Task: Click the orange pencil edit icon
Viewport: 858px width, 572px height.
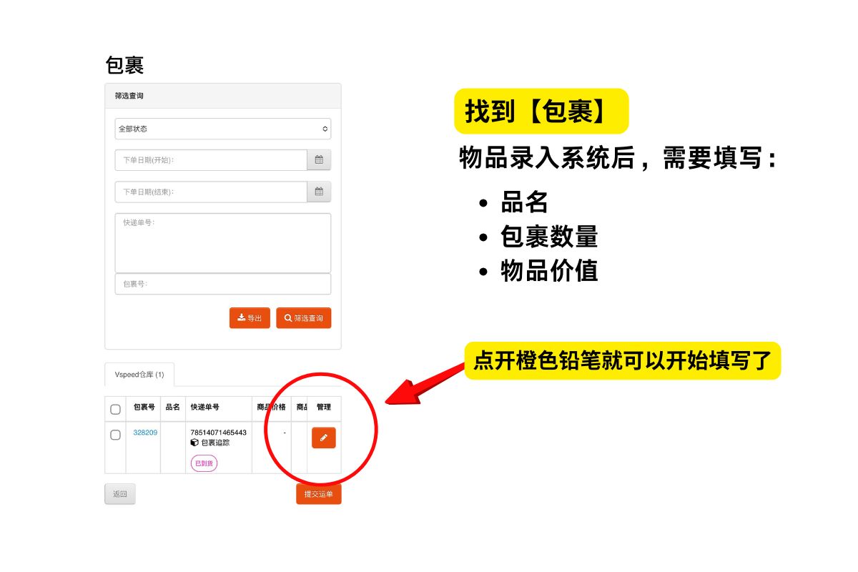Action: (x=323, y=438)
